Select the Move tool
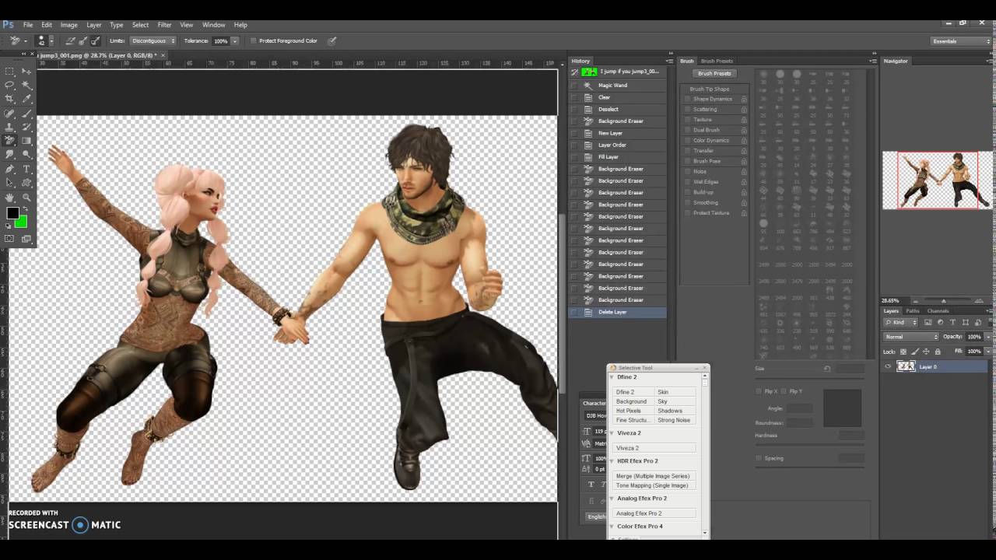 click(26, 71)
